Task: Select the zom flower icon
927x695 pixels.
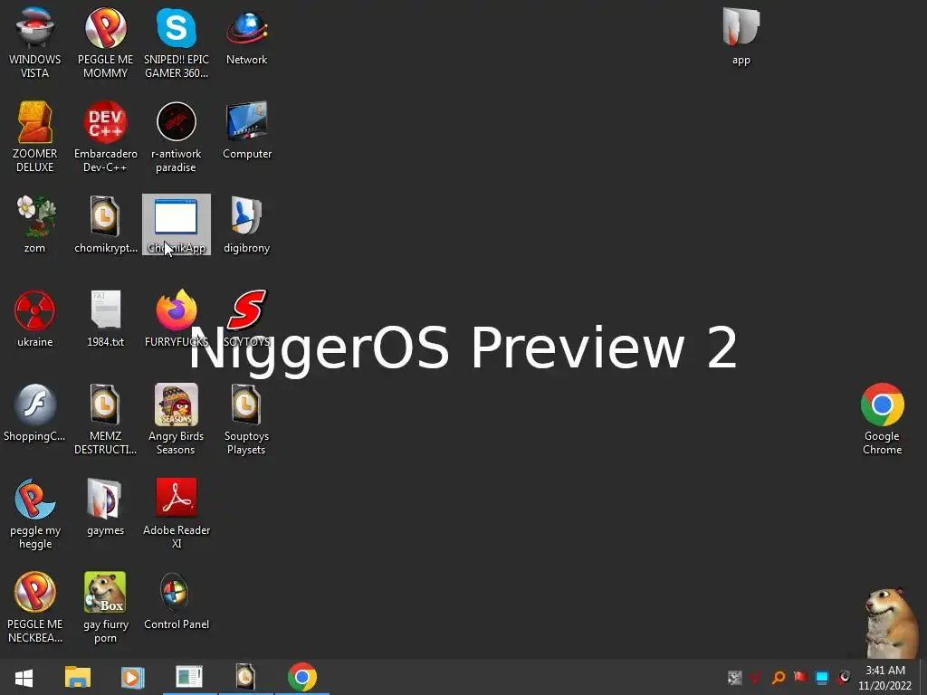Action: coord(35,224)
